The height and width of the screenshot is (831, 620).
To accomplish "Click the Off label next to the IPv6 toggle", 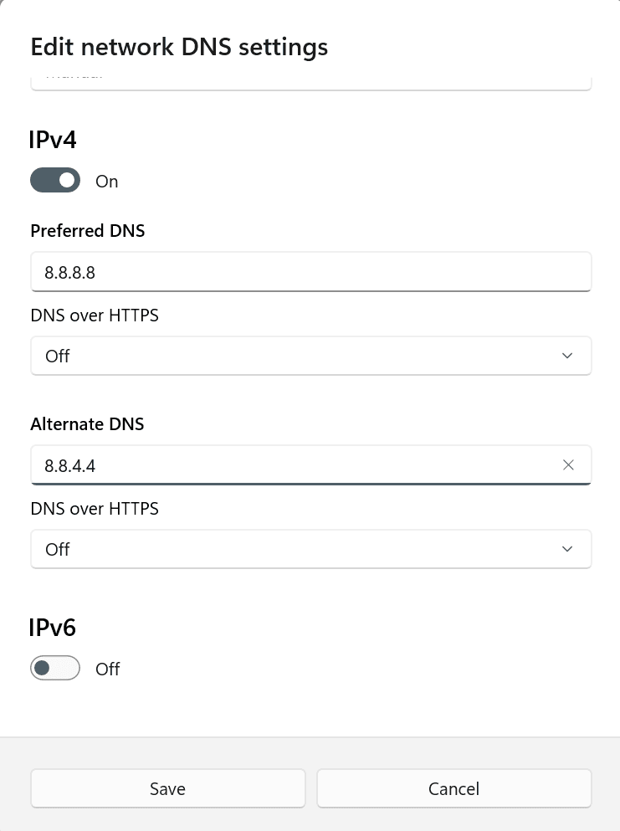I will click(107, 669).
